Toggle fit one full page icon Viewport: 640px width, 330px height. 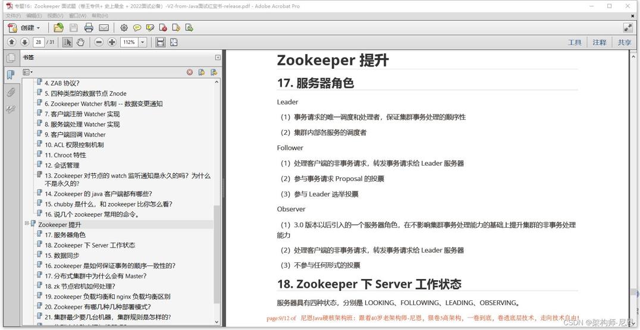(x=174, y=42)
